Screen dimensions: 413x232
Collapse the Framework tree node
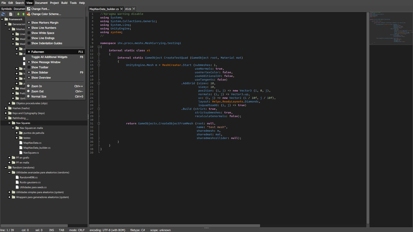(x=2, y=19)
